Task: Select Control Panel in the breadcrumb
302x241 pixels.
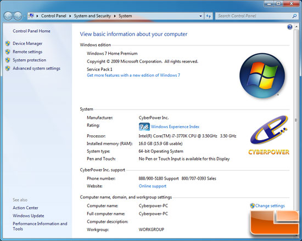Action: point(54,16)
